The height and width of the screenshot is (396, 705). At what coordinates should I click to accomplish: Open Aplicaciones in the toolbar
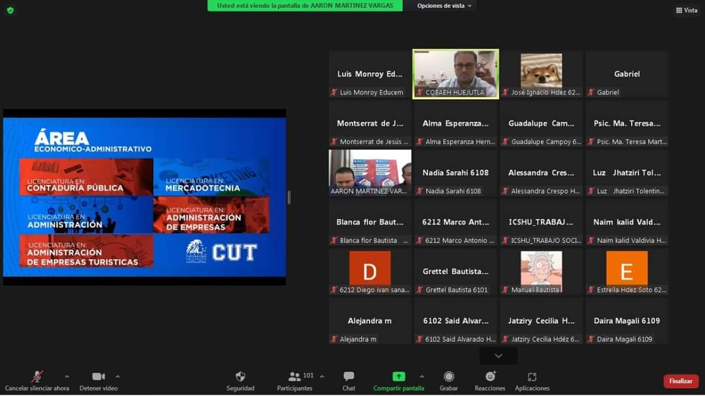click(x=532, y=377)
